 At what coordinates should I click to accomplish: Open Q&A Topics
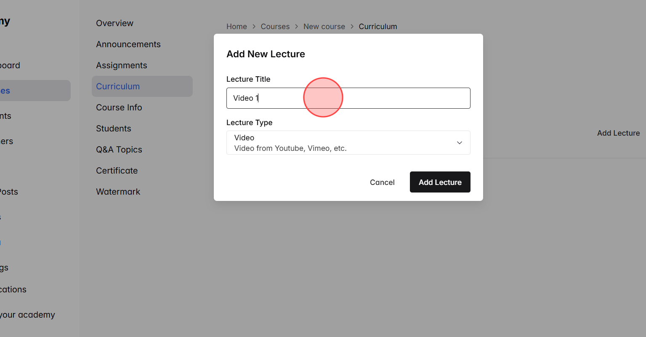pos(119,149)
